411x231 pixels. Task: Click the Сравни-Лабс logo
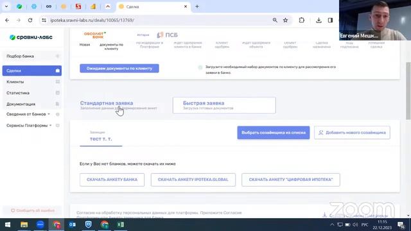[31, 37]
